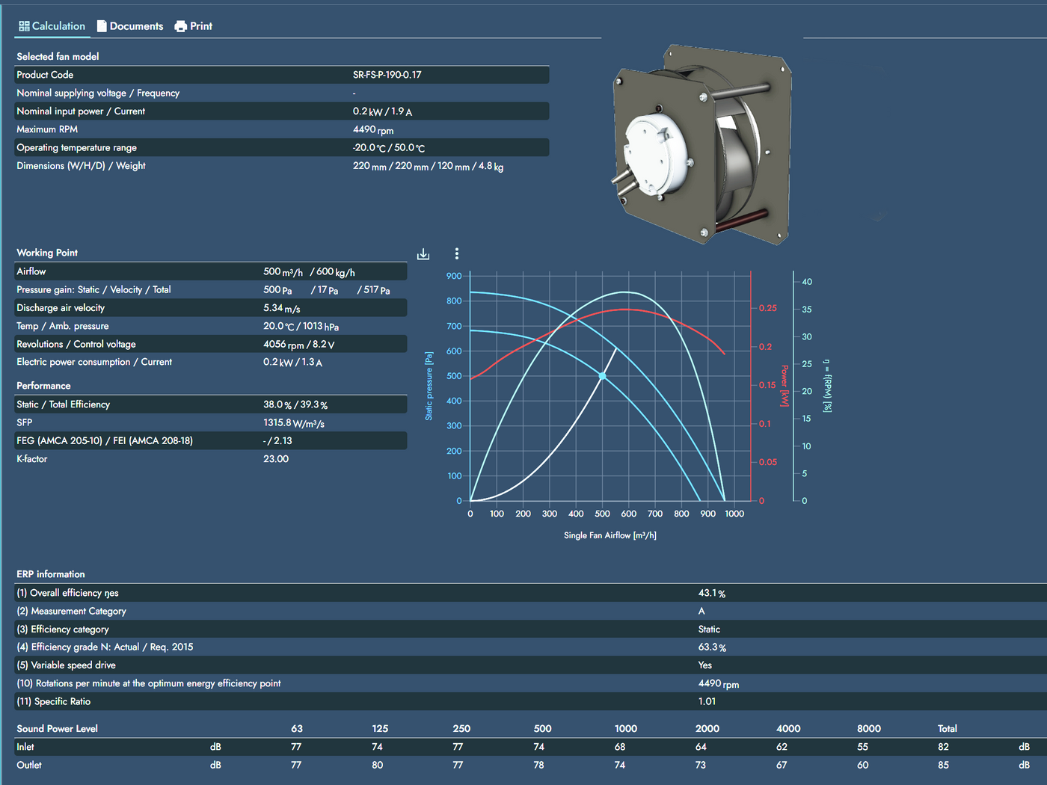Click the Airflow value 500 m³/h

pyautogui.click(x=283, y=272)
